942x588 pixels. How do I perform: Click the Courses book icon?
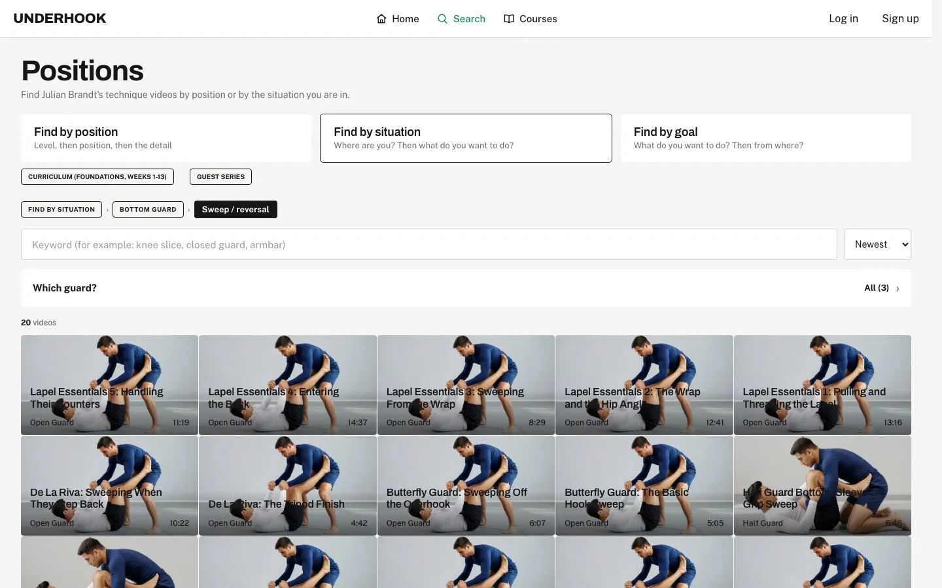tap(509, 19)
